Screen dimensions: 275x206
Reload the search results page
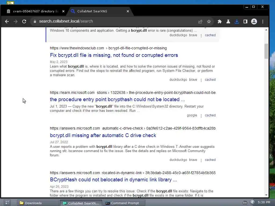pyautogui.click(x=24, y=21)
